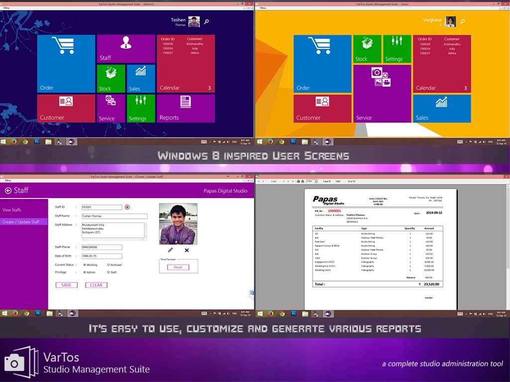Open Calendar tile in User window

tap(442, 64)
